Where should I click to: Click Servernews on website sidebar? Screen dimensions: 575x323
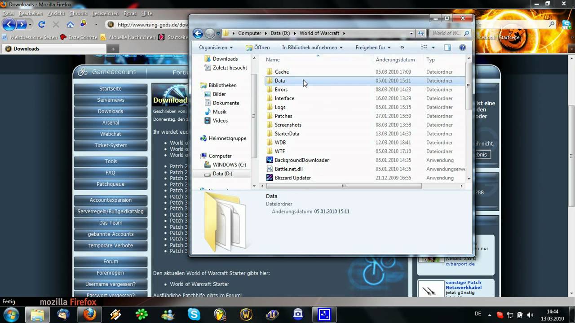[111, 100]
